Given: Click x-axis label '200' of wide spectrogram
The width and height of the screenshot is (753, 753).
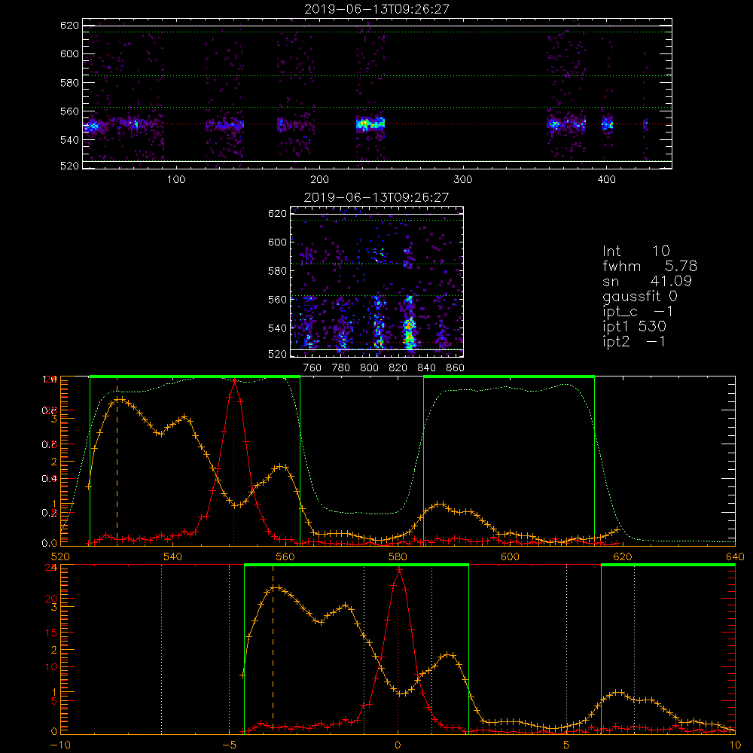Looking at the screenshot, I should (x=319, y=180).
